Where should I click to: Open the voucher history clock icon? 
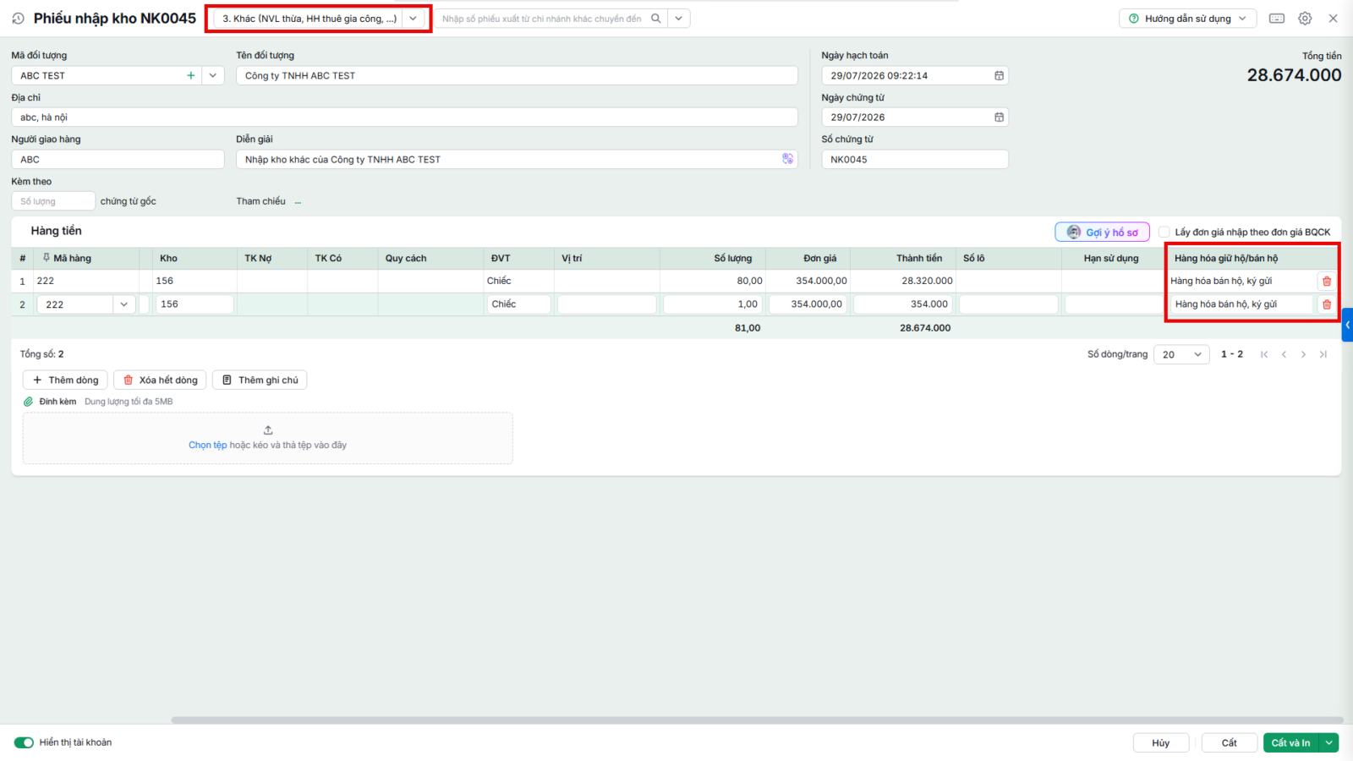18,18
